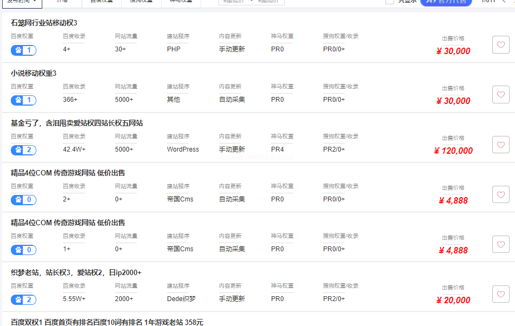Toggle the 只显示 checkbox in the filter bar
This screenshot has height=326, width=515.
point(389,2)
